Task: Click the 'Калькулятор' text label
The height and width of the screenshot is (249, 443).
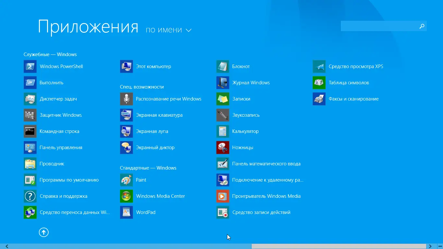Action: [x=245, y=131]
